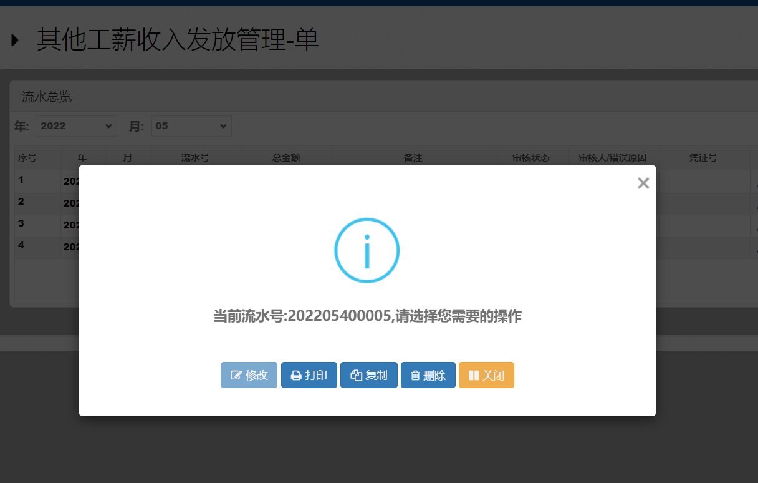This screenshot has width=758, height=483.
Task: Click the 复制 copy button
Action: [368, 375]
